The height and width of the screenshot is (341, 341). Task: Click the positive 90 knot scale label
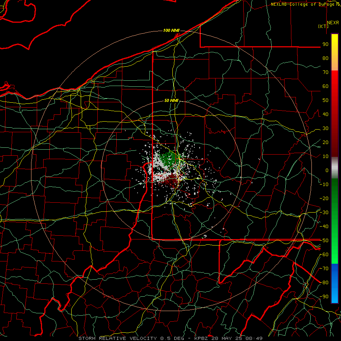[325, 44]
